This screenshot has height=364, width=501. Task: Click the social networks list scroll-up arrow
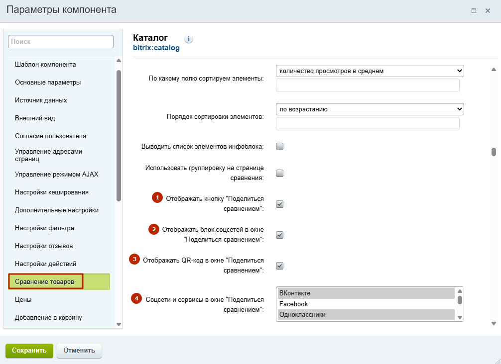click(x=460, y=291)
